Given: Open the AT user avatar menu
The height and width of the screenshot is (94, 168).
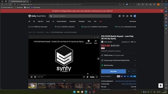Looking at the screenshot, I should coord(135,16).
